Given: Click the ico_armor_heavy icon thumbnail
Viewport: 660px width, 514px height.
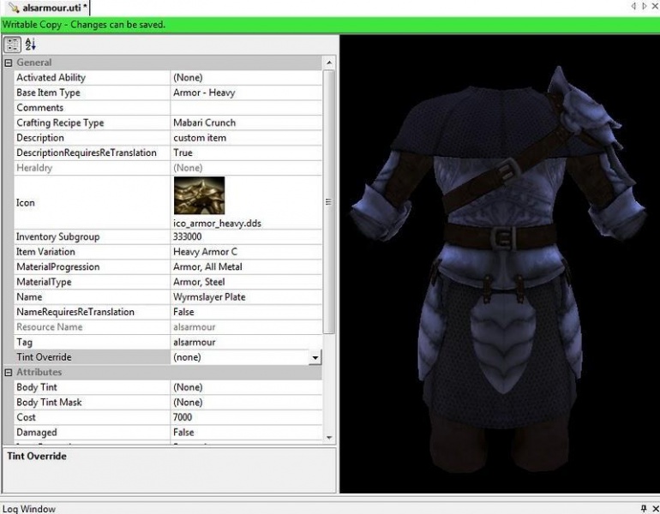Looking at the screenshot, I should point(199,195).
